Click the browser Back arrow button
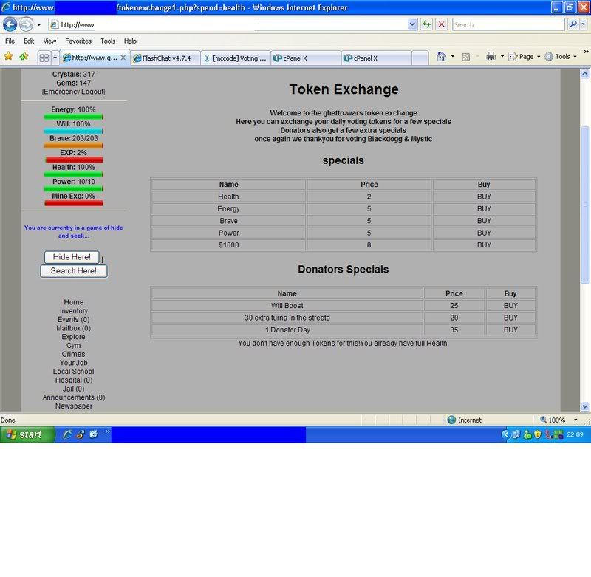Viewport: 591px width, 577px height. point(10,24)
